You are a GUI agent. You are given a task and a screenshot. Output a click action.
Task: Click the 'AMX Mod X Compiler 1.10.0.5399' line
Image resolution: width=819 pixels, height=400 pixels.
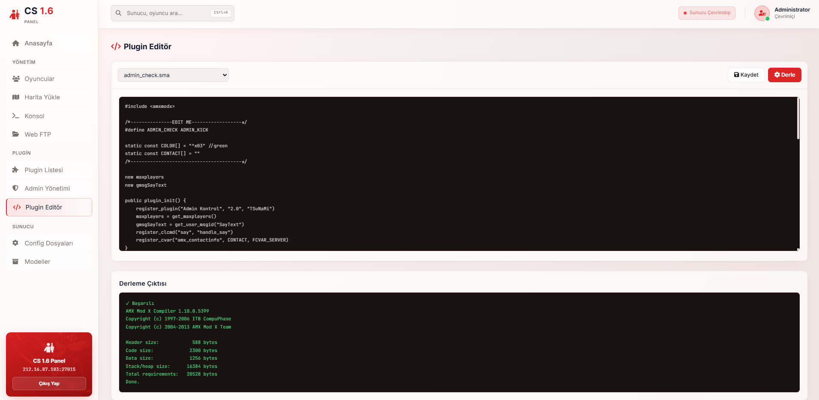[x=167, y=311]
